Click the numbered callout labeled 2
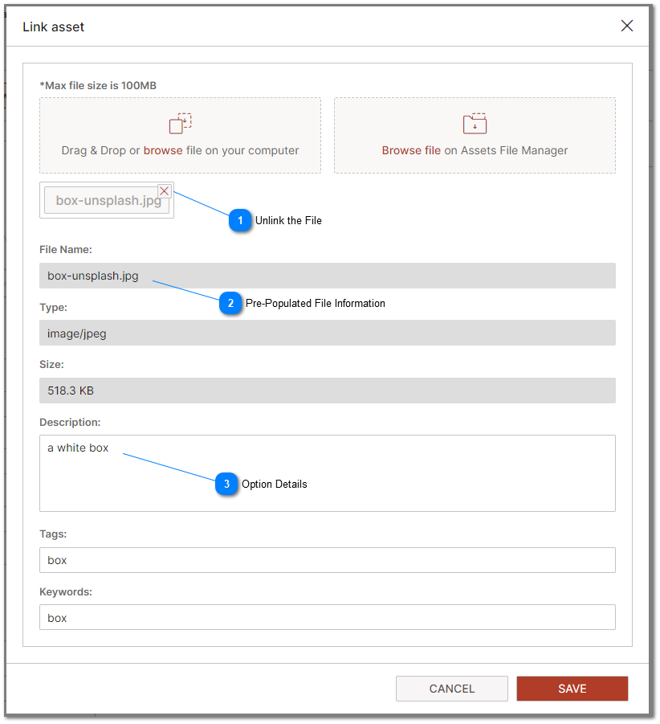The width and height of the screenshot is (660, 724). point(230,303)
